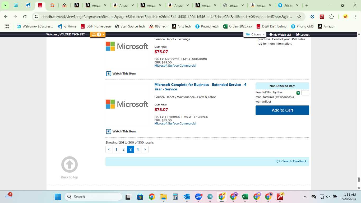Click the Back to top arrow icon
Image resolution: width=361 pixels, height=203 pixels.
(70, 164)
